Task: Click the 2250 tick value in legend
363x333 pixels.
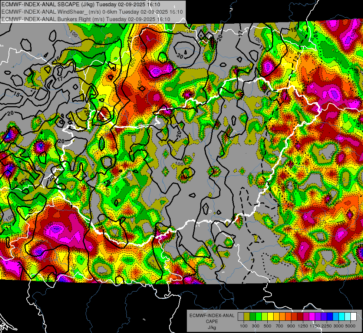Action: coord(327,326)
